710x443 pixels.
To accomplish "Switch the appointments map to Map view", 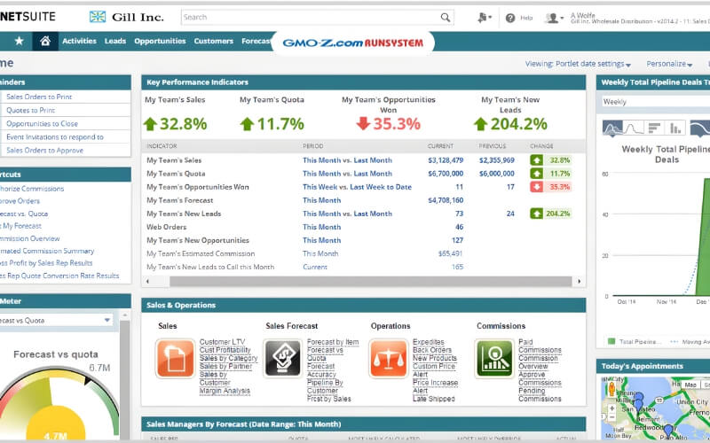I will [690, 385].
